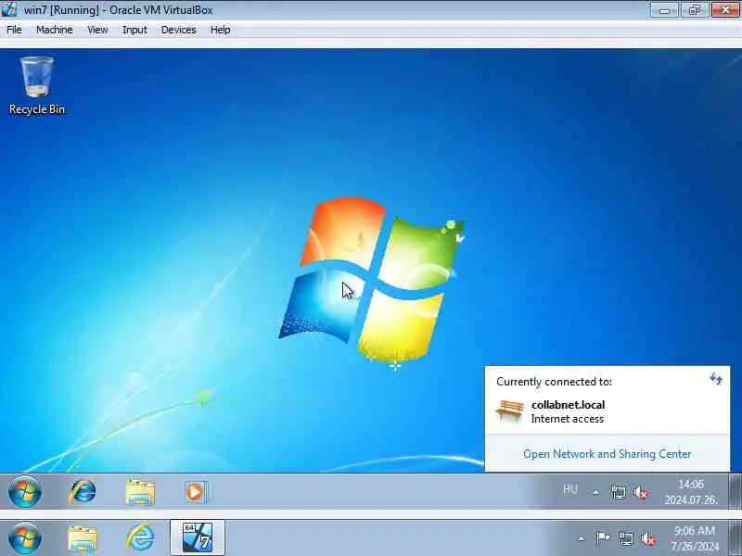
Task: Open the Help menu
Action: pyautogui.click(x=220, y=30)
